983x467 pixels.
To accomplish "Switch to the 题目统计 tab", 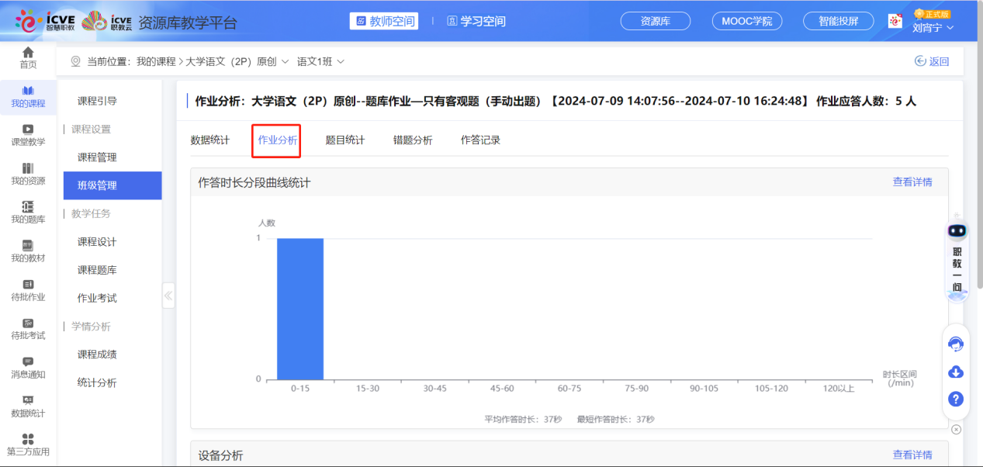I will click(344, 140).
